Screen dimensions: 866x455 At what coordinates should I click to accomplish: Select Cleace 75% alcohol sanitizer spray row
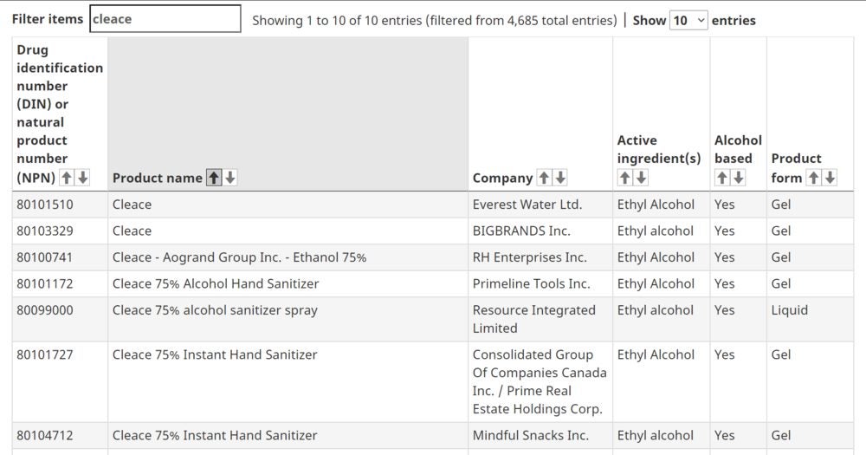432,319
